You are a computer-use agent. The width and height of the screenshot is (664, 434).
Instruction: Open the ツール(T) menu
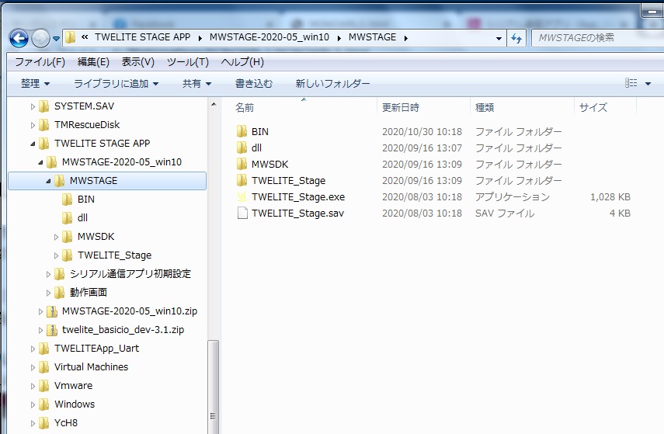[188, 62]
